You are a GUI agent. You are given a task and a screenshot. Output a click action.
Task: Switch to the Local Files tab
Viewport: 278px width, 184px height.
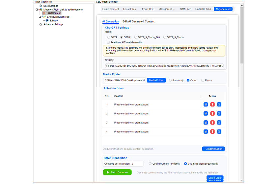(129, 9)
